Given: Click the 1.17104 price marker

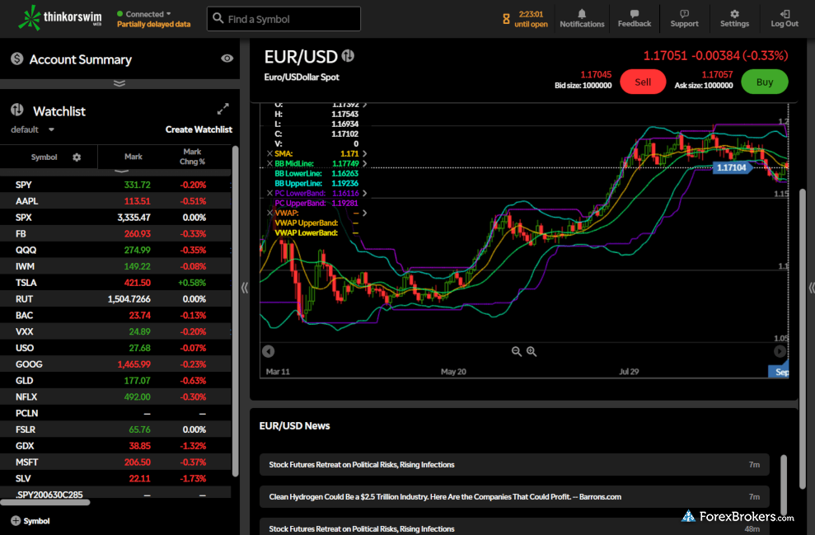Looking at the screenshot, I should 732,167.
